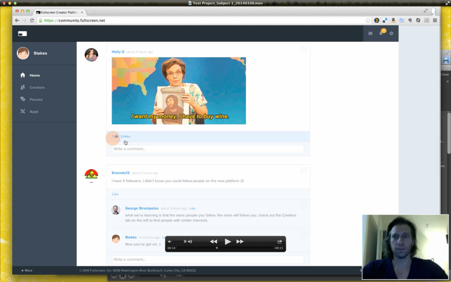The height and width of the screenshot is (282, 451).
Task: Expand the options arrow on Emendo12's post
Action: coord(304,171)
